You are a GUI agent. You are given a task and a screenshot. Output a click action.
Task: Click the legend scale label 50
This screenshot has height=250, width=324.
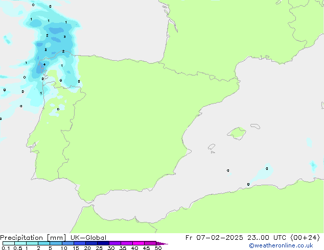(158, 248)
